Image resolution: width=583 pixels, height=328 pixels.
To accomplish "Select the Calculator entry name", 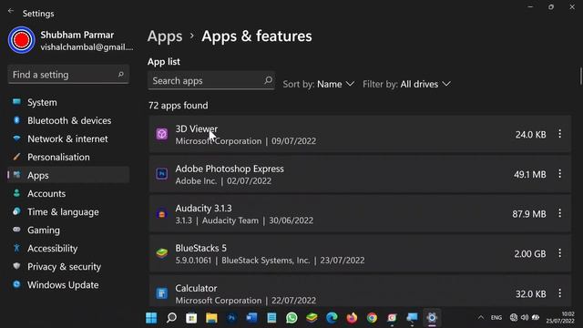I will tap(196, 288).
